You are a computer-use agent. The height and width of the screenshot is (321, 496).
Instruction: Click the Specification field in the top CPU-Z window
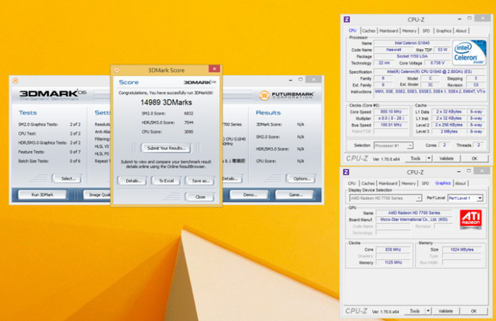430,71
